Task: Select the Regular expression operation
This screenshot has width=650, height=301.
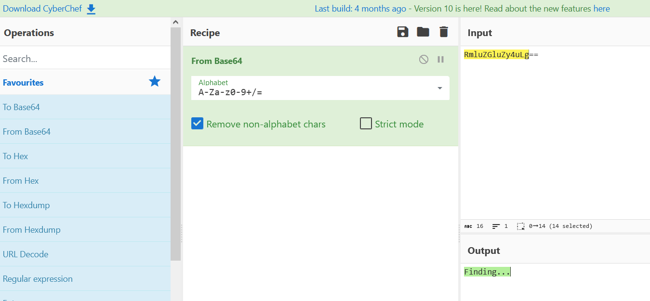Action: (x=85, y=278)
